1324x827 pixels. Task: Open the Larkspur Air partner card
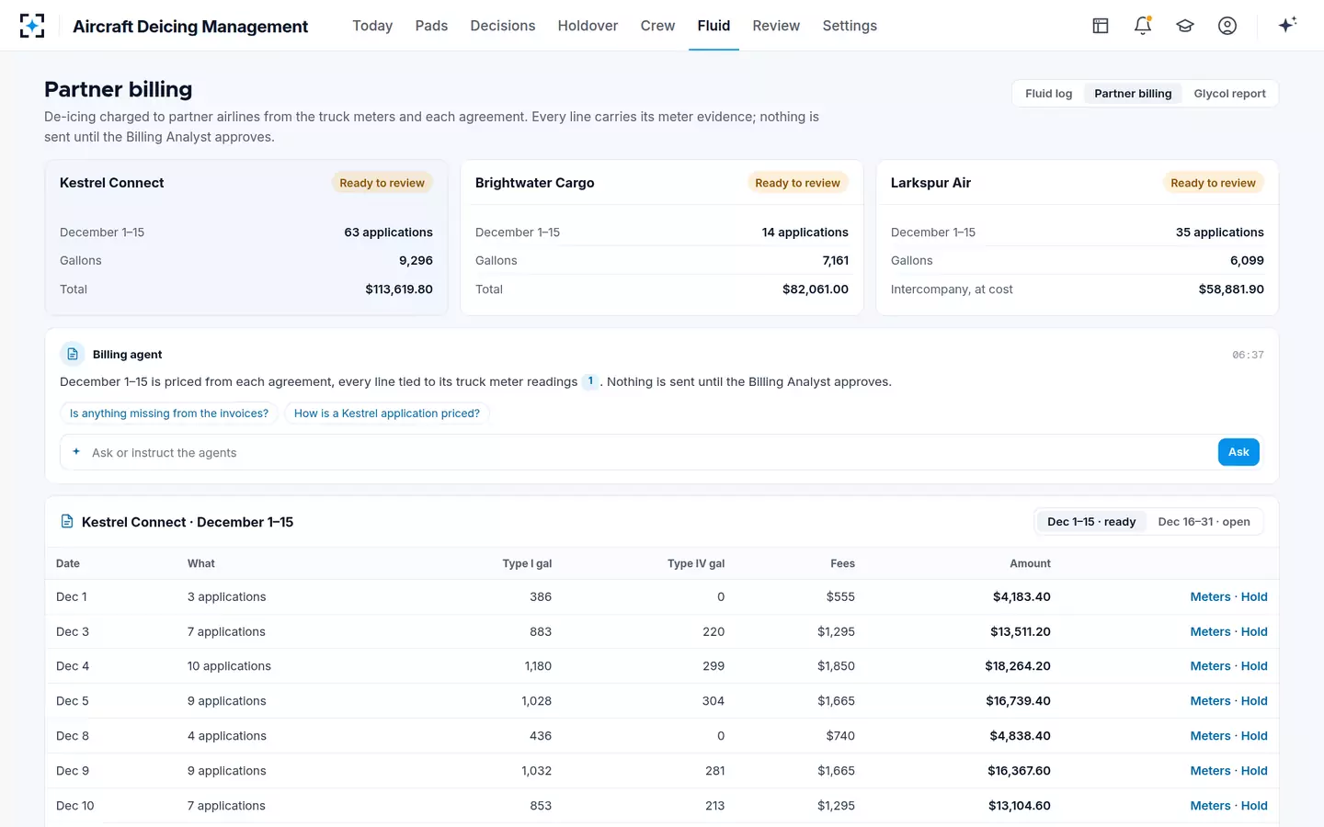1078,237
